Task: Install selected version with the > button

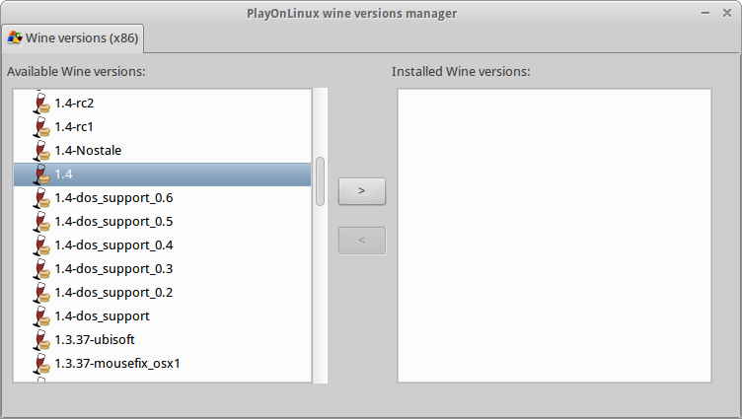Action: (362, 191)
